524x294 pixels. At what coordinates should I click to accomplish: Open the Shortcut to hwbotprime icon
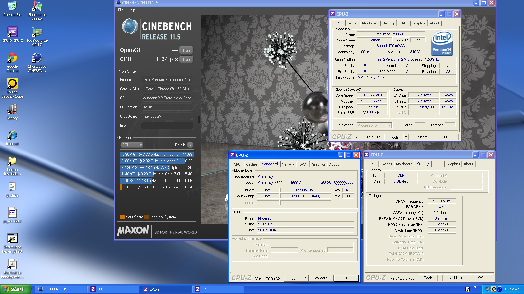pos(12,269)
